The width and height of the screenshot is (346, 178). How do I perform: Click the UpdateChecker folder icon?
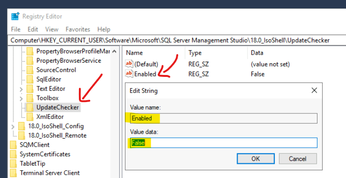coord(30,107)
